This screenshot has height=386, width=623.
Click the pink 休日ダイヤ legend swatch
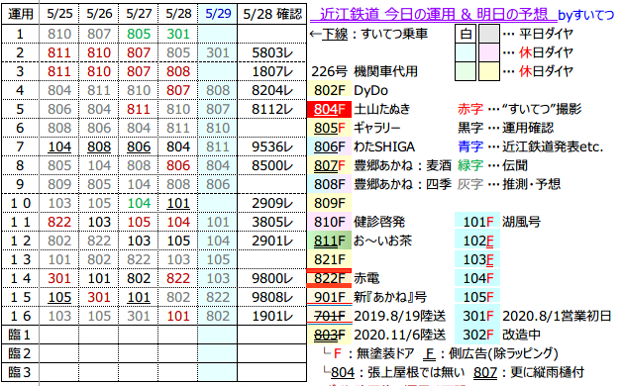(488, 52)
